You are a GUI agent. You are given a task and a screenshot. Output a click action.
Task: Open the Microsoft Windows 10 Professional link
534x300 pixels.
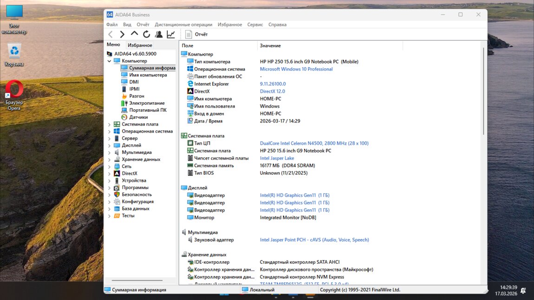point(296,69)
